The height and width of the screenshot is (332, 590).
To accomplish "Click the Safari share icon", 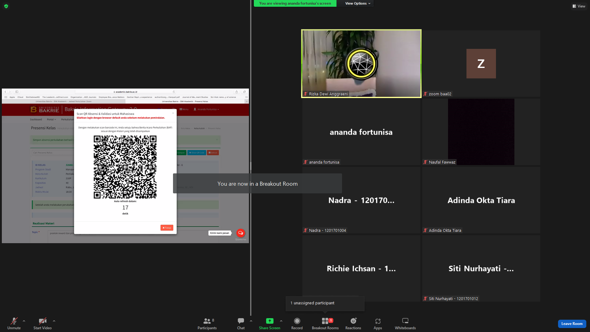I will point(237,92).
